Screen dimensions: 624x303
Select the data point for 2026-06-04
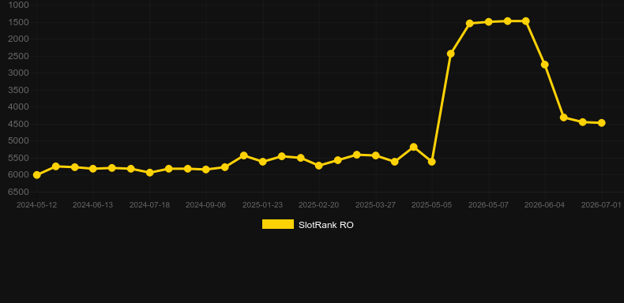coord(545,65)
